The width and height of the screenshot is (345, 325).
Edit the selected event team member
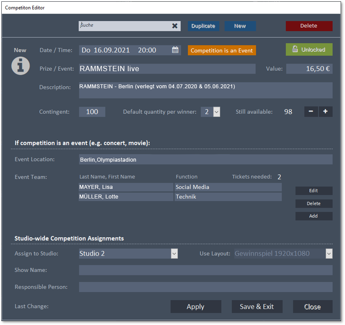click(313, 191)
